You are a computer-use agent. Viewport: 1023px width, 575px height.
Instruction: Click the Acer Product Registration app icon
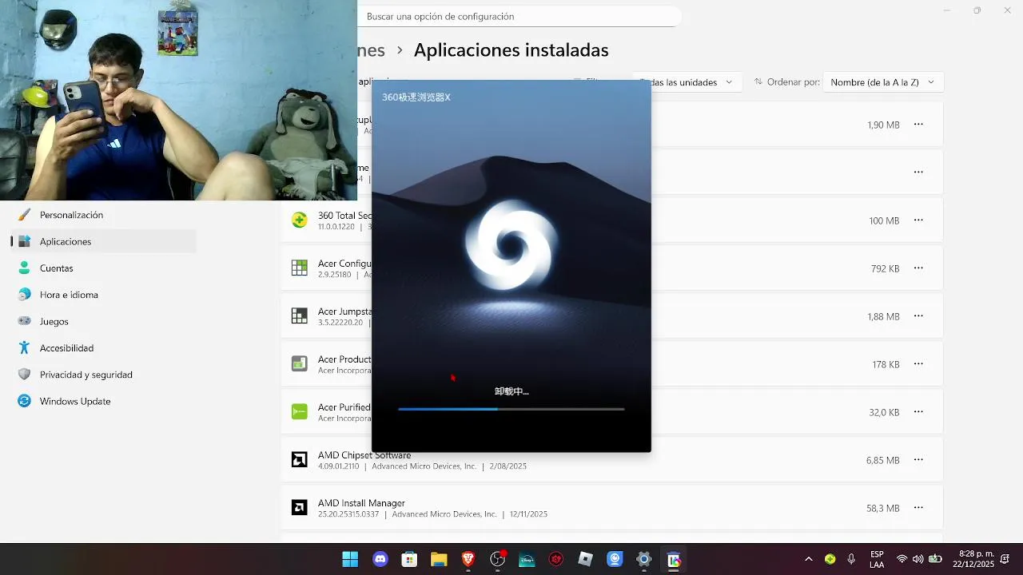coord(300,364)
